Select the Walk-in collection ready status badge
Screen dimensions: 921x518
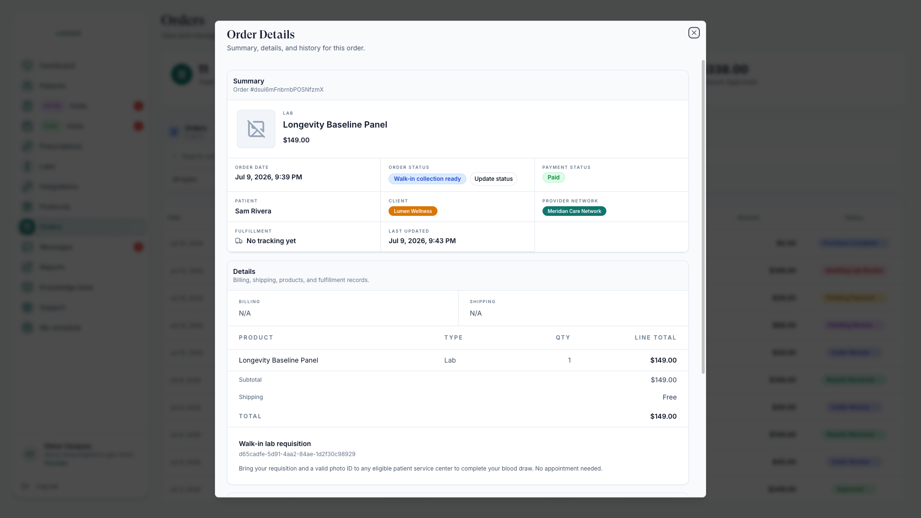click(x=427, y=179)
